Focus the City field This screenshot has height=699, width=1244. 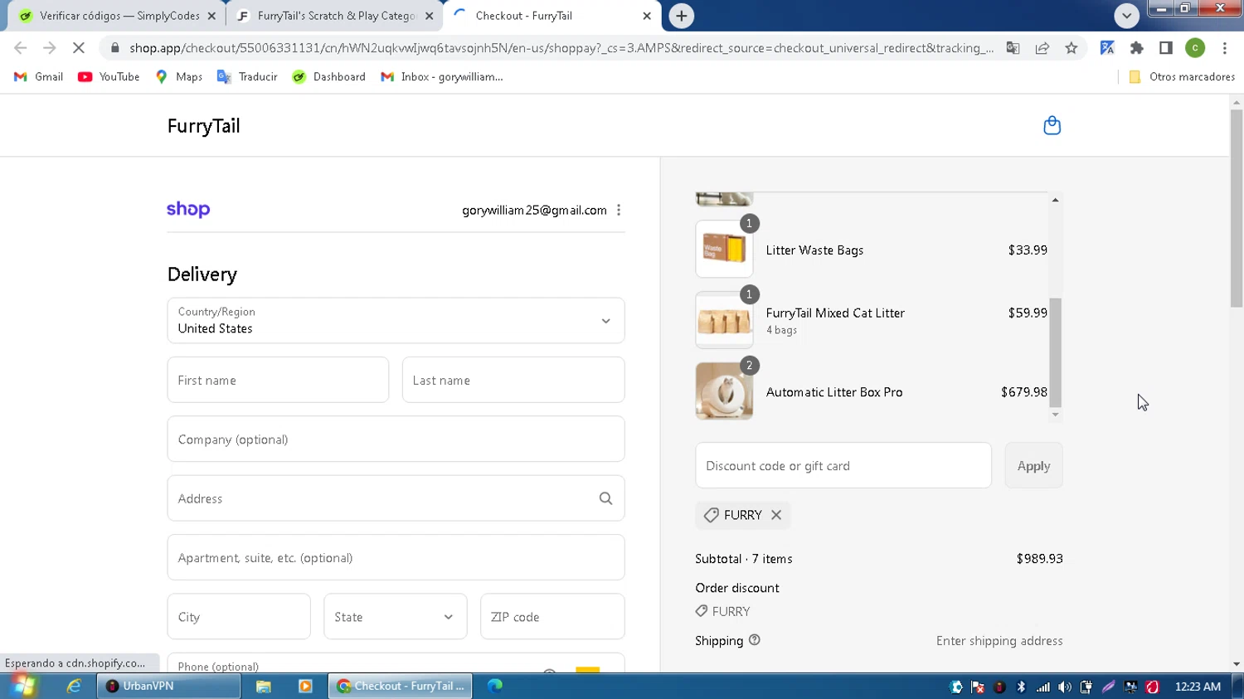point(239,617)
